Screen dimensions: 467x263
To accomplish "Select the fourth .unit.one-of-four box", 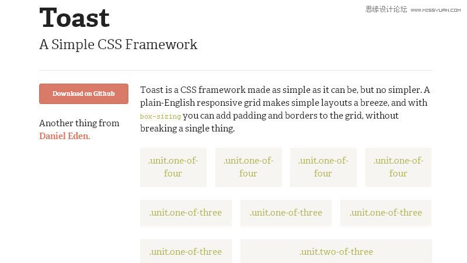I will coord(398,167).
